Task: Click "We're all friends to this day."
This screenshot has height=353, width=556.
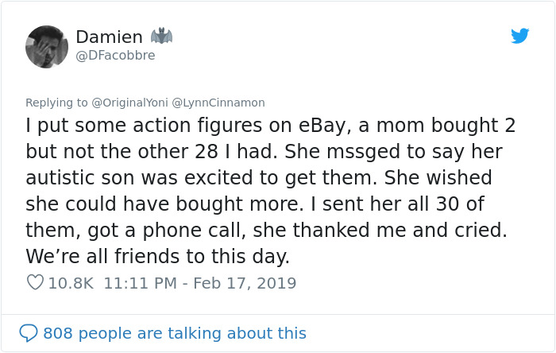Action: [157, 256]
